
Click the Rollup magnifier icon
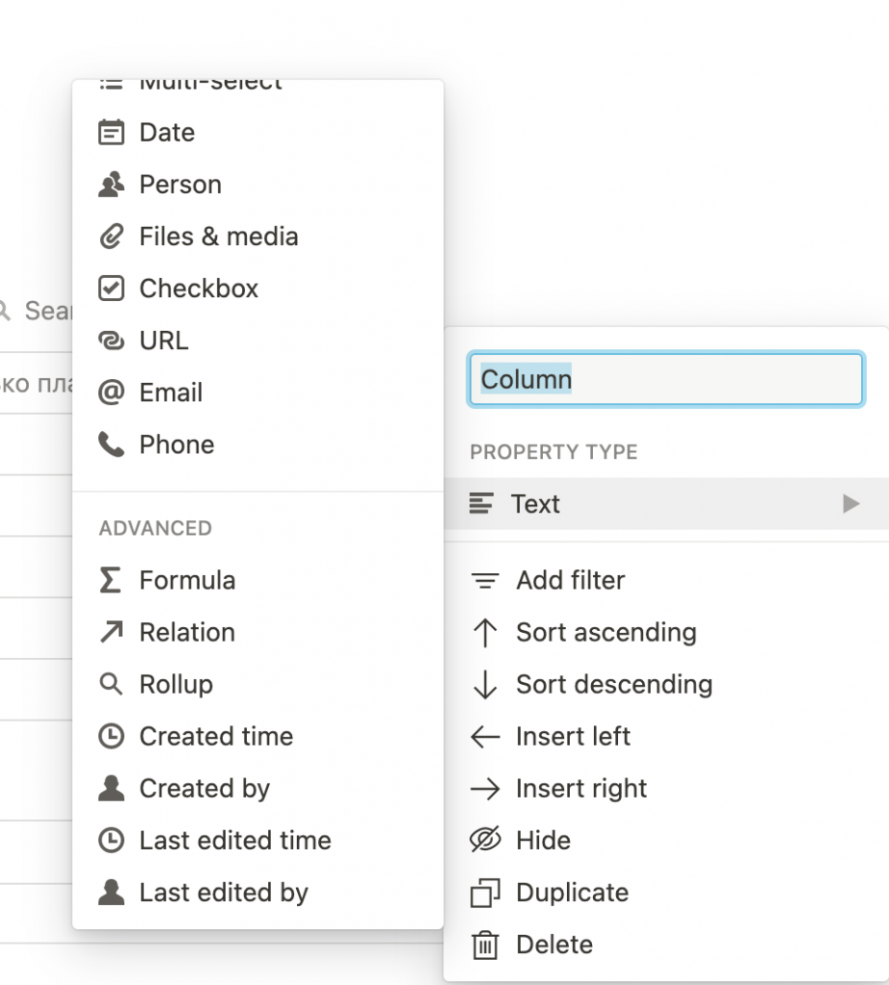[111, 684]
